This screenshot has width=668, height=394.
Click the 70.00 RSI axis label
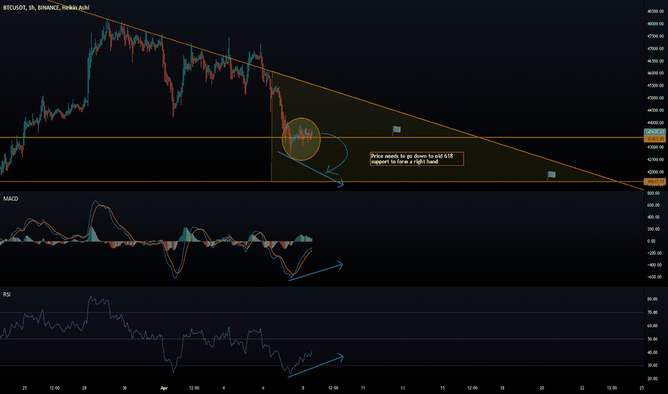pos(653,312)
